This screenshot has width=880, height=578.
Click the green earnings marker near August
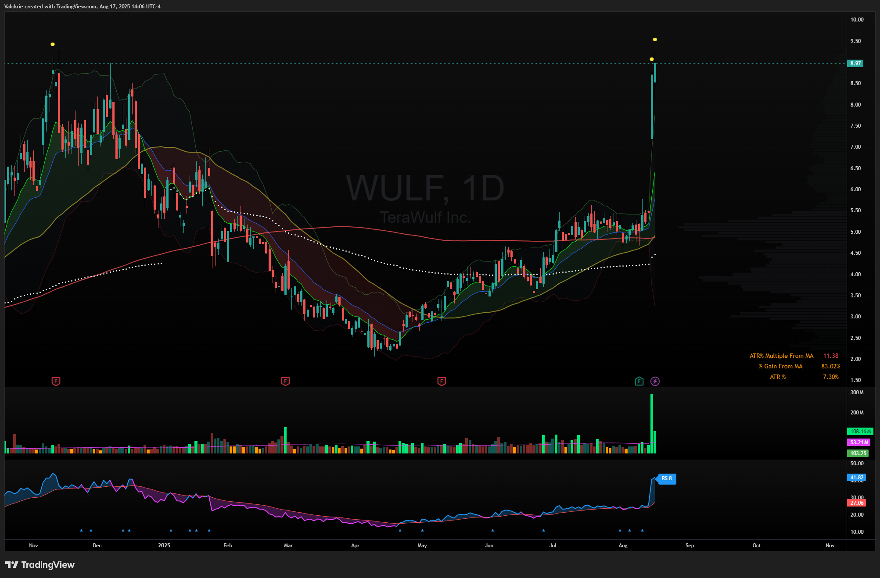(x=639, y=381)
